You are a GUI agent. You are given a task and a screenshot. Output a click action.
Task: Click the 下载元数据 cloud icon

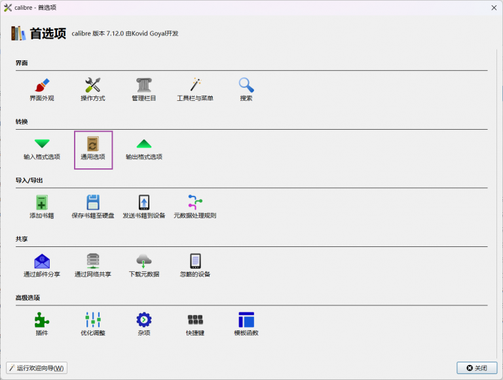[x=144, y=261]
